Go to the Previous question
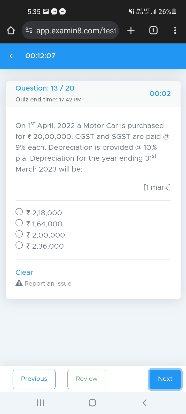This screenshot has height=414, width=186. pyautogui.click(x=34, y=379)
